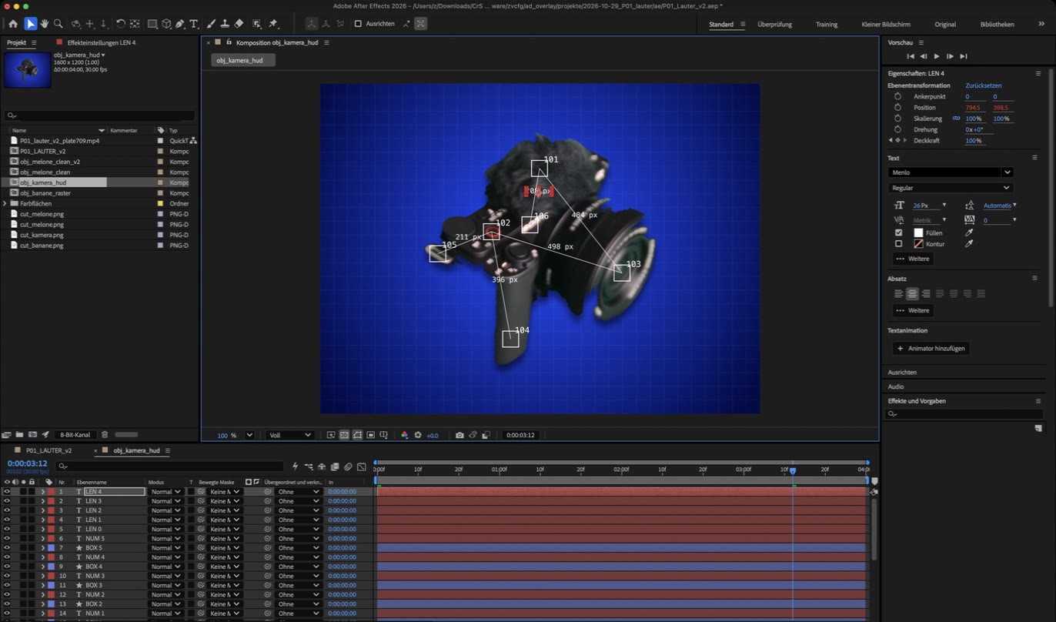Click the color channel icon below viewer
Image resolution: width=1056 pixels, height=622 pixels.
[405, 435]
